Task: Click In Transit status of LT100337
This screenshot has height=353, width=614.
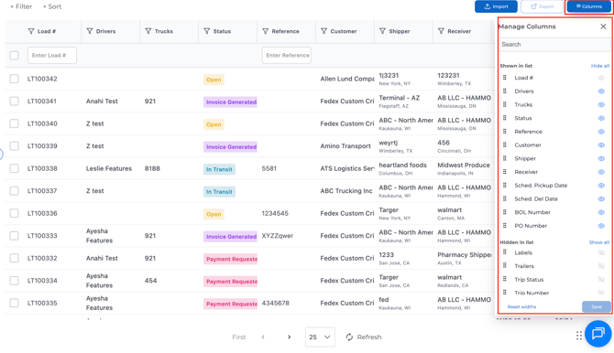Action: click(219, 192)
